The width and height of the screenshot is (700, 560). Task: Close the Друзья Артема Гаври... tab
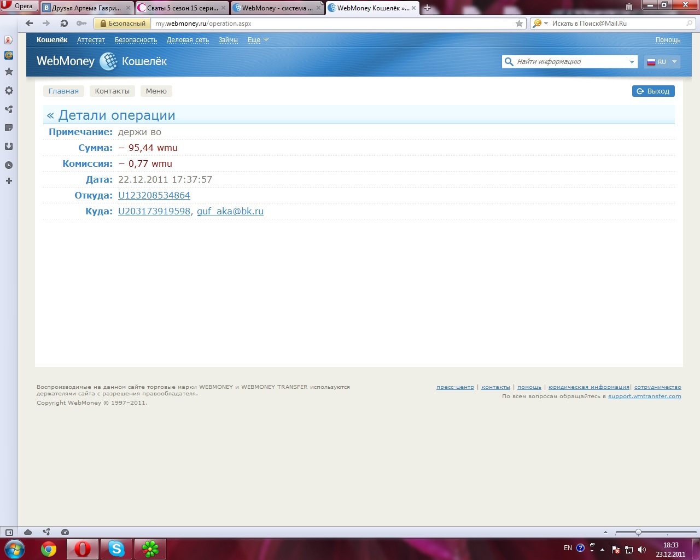128,8
